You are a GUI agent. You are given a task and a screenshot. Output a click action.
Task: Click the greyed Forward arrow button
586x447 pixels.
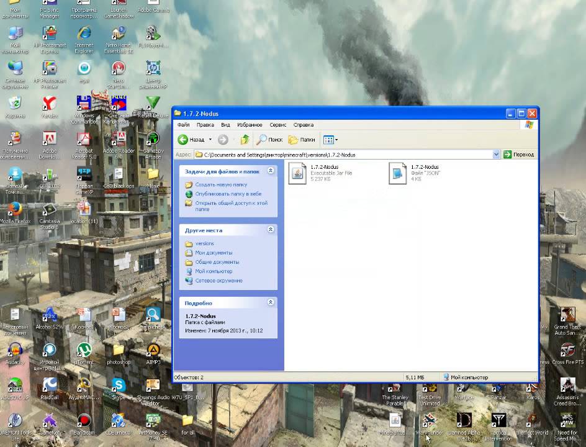(x=223, y=140)
